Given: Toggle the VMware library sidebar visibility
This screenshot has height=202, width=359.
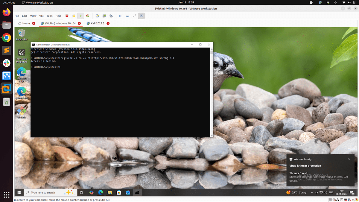Looking at the screenshot, I should 120,16.
